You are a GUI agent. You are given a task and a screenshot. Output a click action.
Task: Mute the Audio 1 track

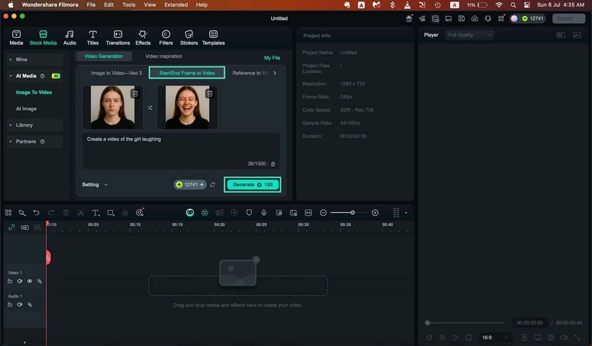20,305
